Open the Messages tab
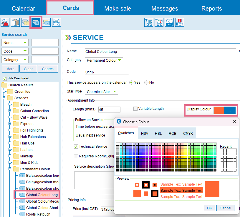The height and width of the screenshot is (217, 240). click(x=165, y=9)
